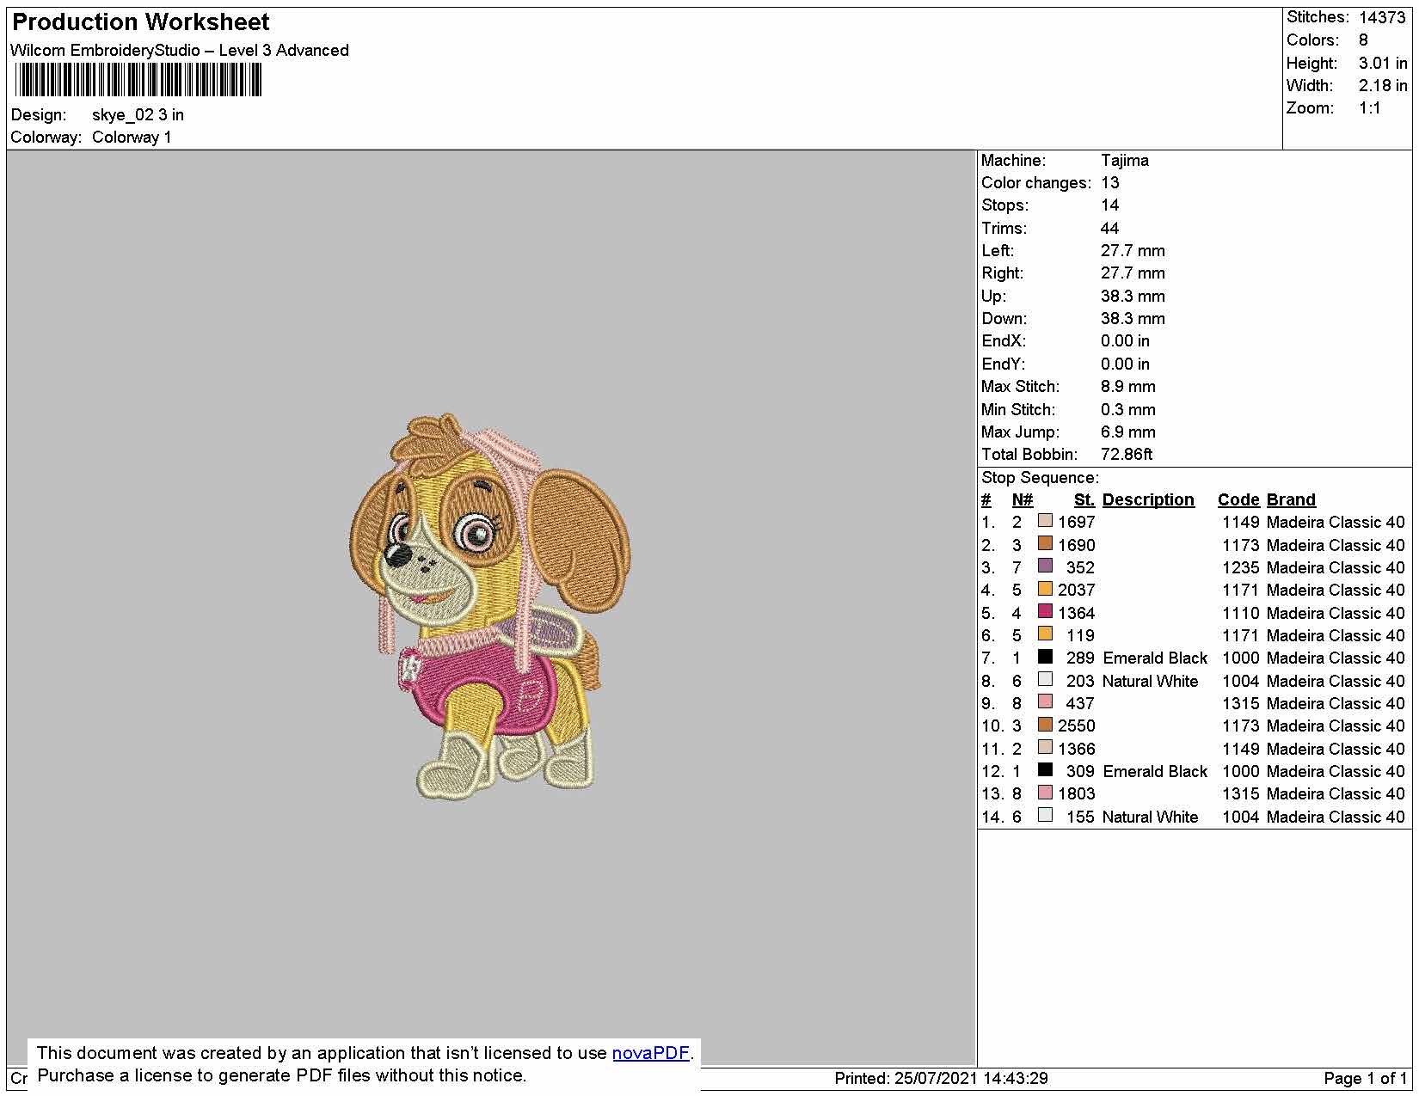The width and height of the screenshot is (1419, 1096).
Task: Click the EndX value '0.00 in'
Action: (x=1125, y=341)
